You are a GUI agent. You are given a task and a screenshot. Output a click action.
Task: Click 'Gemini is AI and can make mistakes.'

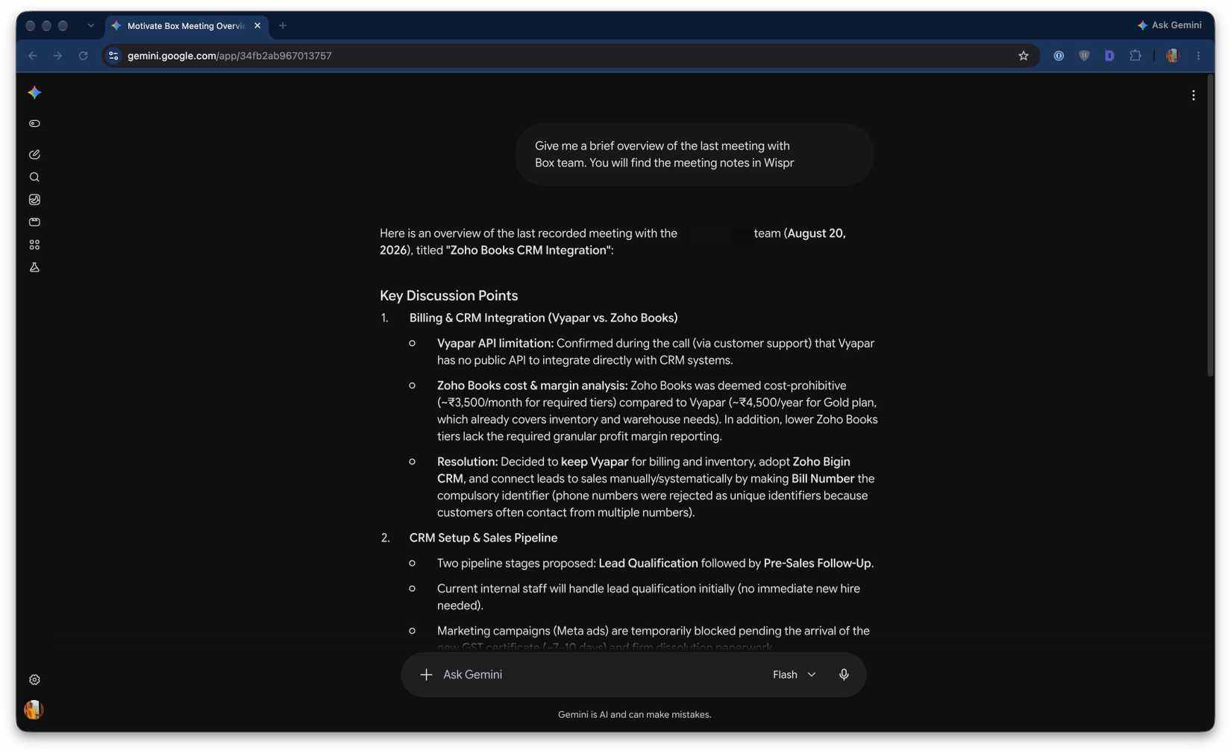tap(635, 715)
